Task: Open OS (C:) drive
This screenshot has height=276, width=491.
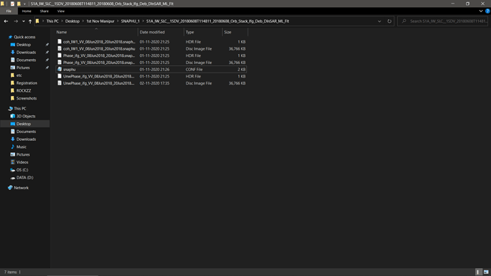Action: click(x=22, y=170)
